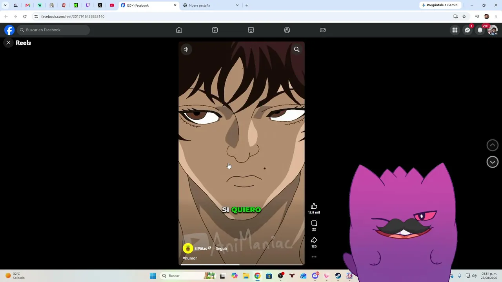Open the reel more options menu
Screen dimensions: 502x282
coord(314,257)
